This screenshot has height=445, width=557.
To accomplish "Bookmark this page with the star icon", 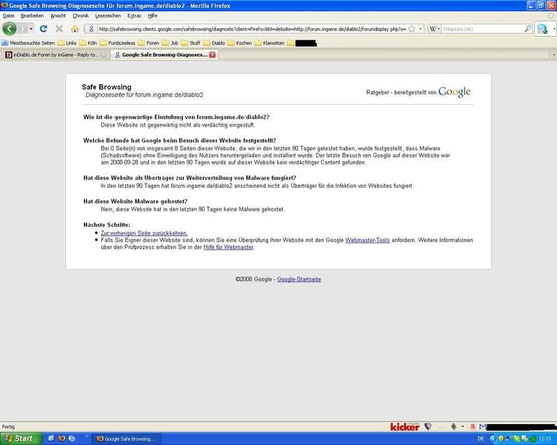I will (x=411, y=29).
